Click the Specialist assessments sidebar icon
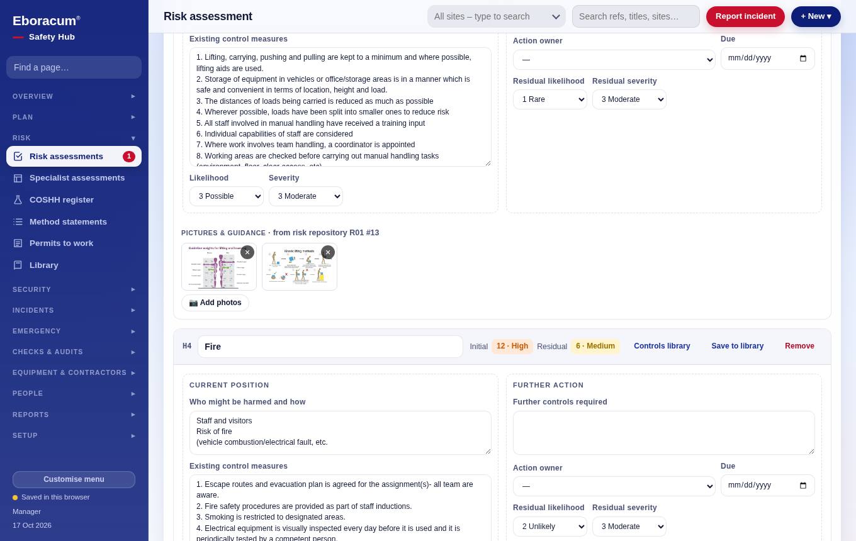856x541 pixels. (18, 178)
